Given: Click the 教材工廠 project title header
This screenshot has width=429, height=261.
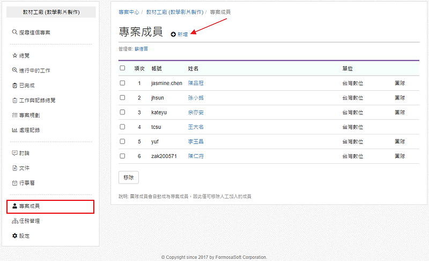Looking at the screenshot, I should coord(51,12).
